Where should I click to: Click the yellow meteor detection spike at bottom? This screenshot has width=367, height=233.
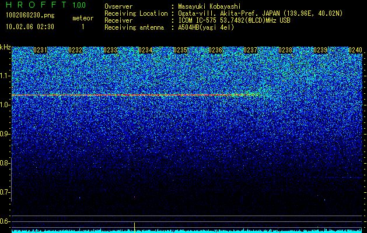coord(134,228)
